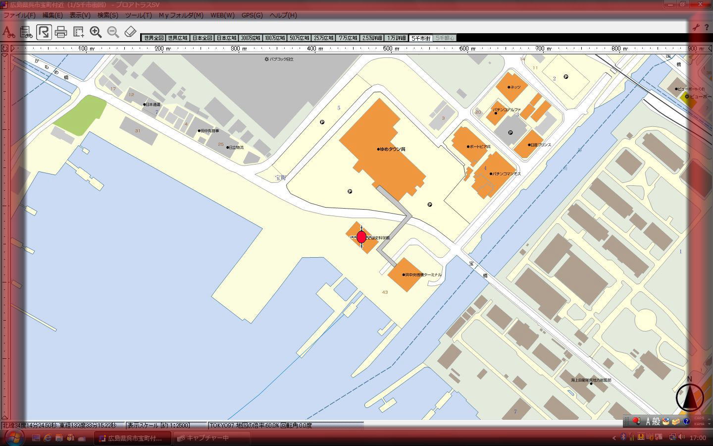Activate the area selection tool
The height and width of the screenshot is (446, 713).
pyautogui.click(x=78, y=32)
